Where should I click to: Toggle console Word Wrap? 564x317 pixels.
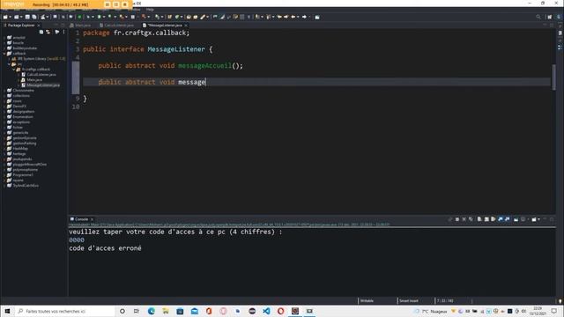493,219
